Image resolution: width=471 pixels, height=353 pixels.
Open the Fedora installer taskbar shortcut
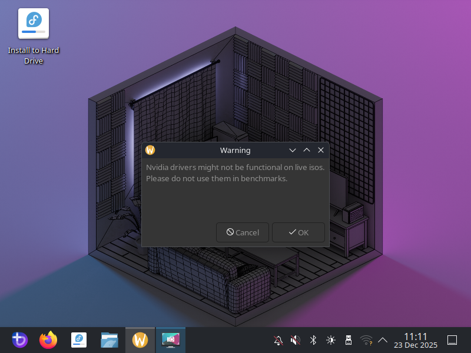click(79, 340)
